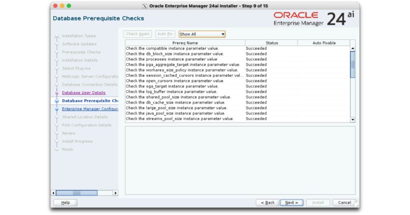The width and height of the screenshot is (410, 215).
Task: Select the Shared Location Details step
Action: tap(85, 117)
